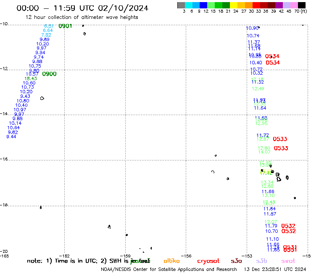Click the wave height value '11.87'
311x273 pixels.
click(x=270, y=214)
